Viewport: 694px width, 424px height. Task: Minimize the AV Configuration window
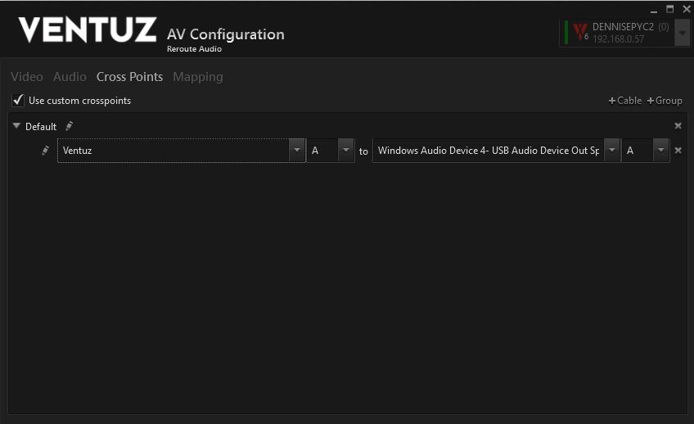coord(653,8)
